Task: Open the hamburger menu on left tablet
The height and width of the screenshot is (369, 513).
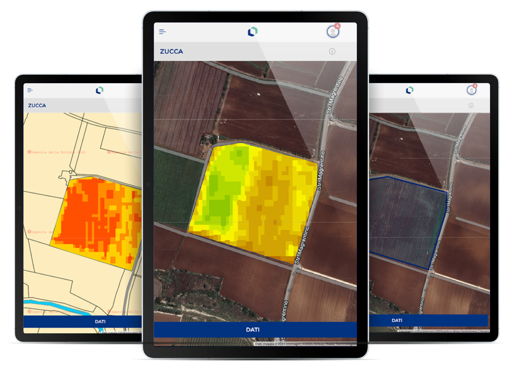Action: click(30, 90)
